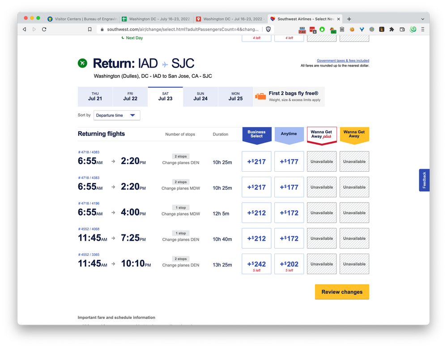
Task: Select +$177 Anytime for the DEN 6:55 AM flight
Action: (x=289, y=161)
